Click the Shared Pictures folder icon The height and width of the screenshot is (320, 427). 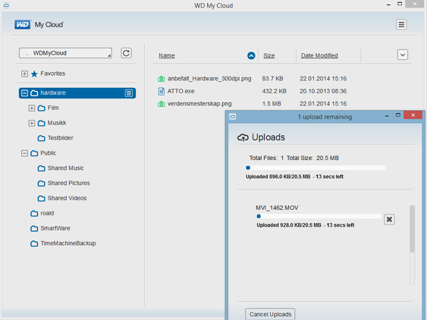(x=42, y=184)
